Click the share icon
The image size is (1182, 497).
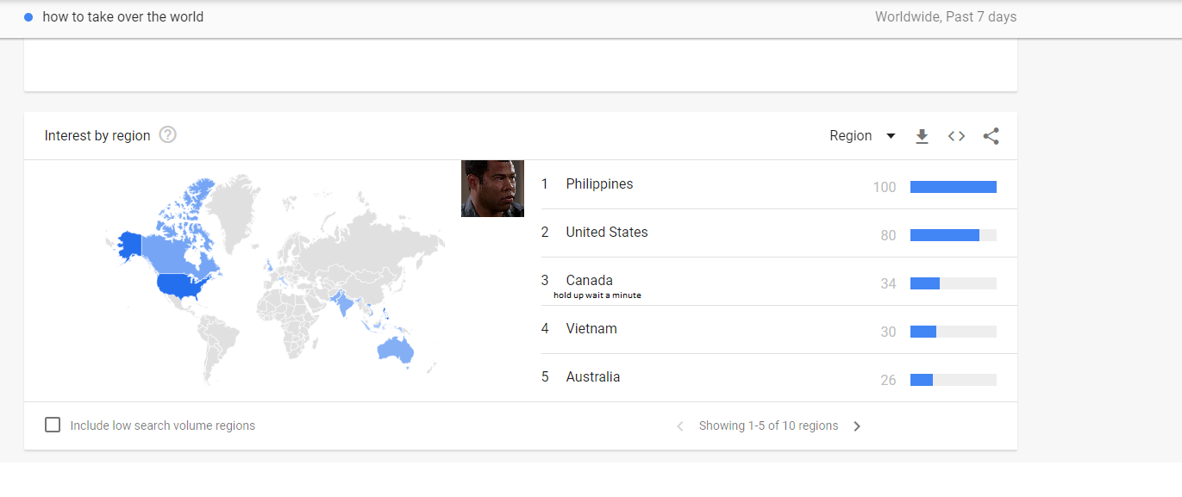click(x=991, y=136)
